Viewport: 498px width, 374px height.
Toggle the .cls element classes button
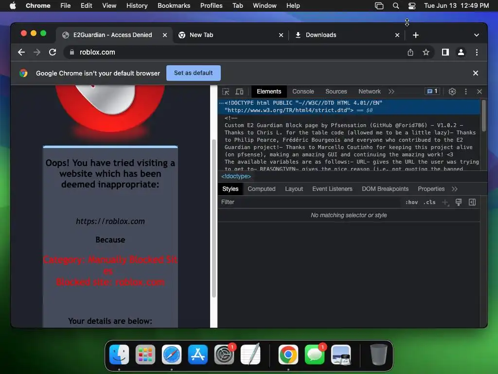point(429,202)
